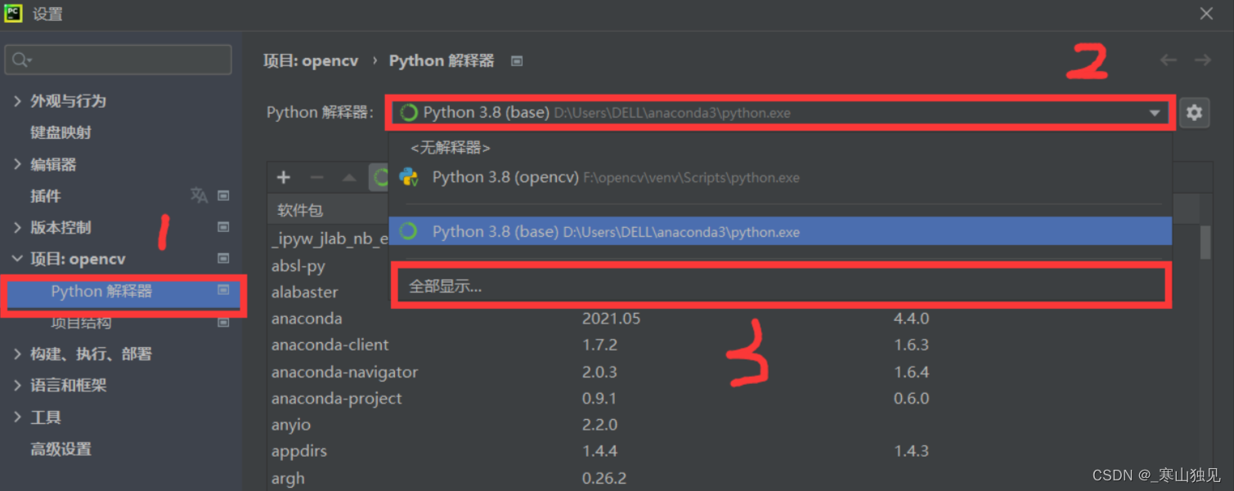Click the install package plus icon
Viewport: 1234px width, 491px height.
click(284, 176)
